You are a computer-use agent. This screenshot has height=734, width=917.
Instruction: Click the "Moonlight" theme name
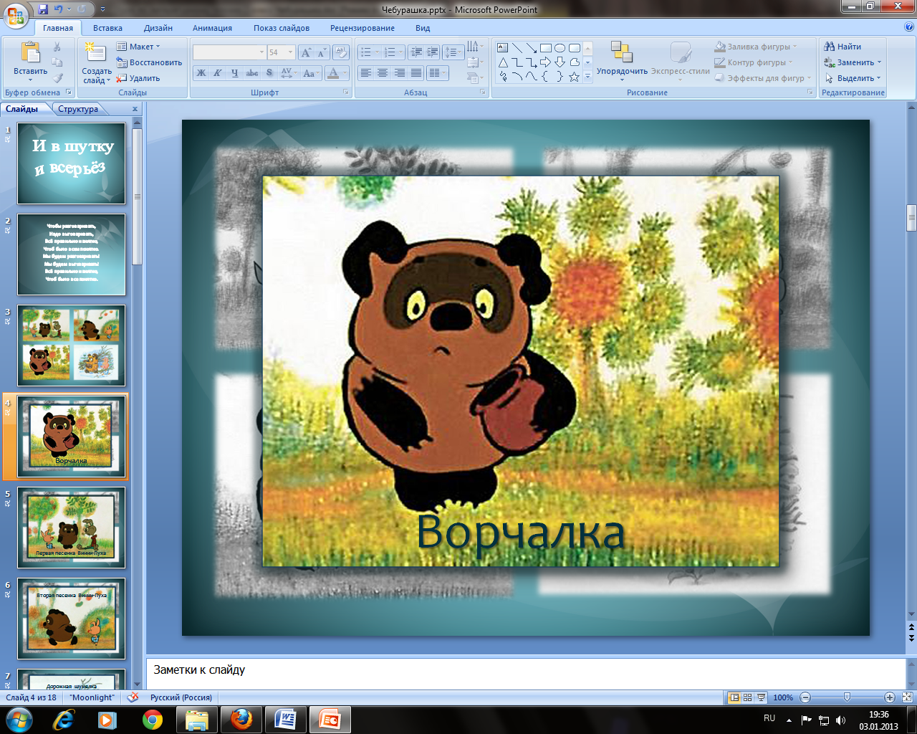(x=92, y=697)
